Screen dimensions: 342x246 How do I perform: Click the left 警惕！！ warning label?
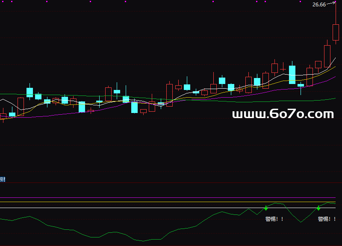(274, 219)
